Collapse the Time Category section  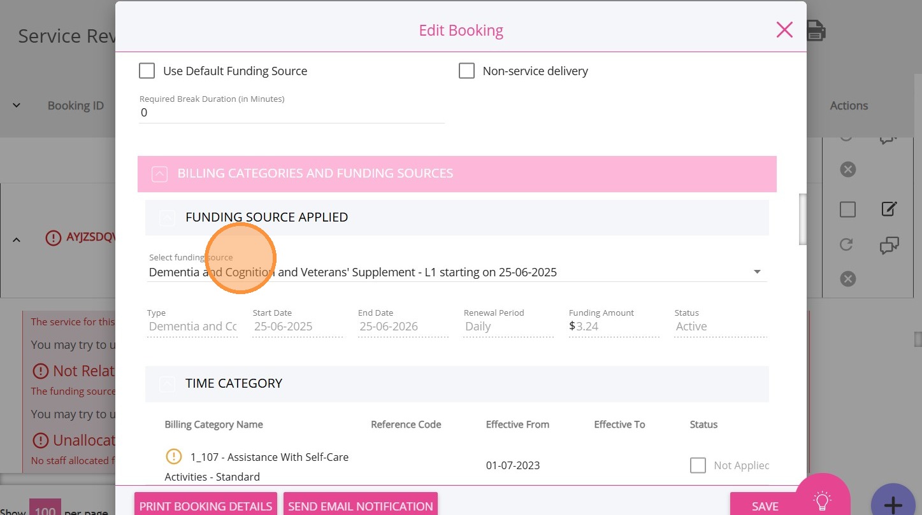(167, 384)
